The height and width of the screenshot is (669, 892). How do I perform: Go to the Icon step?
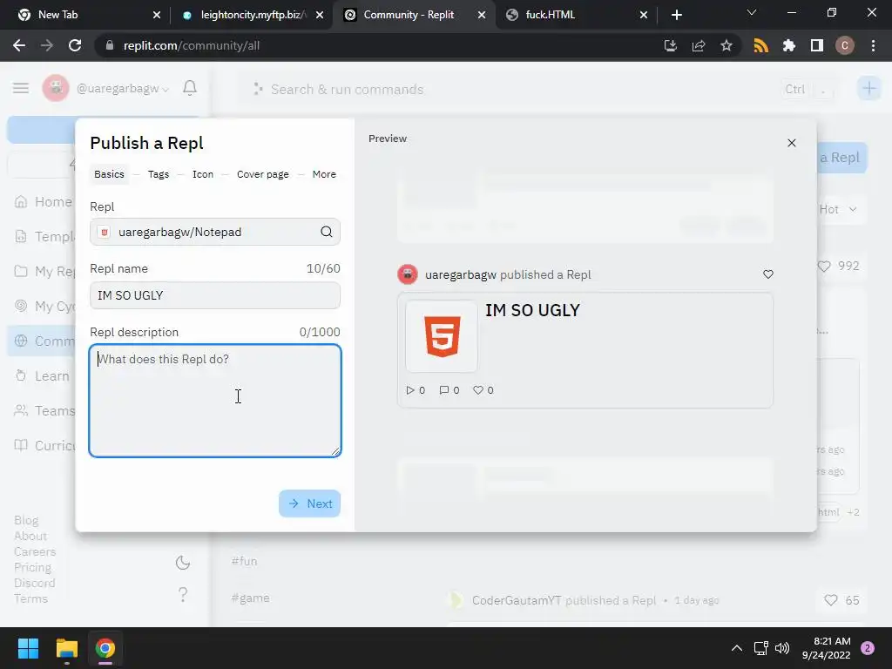coord(202,174)
